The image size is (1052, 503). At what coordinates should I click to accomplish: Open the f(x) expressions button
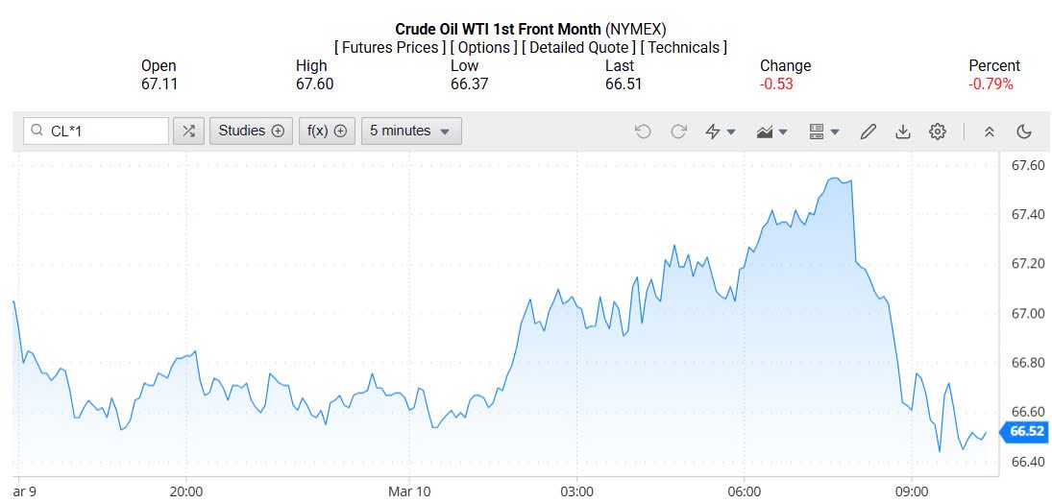point(327,131)
